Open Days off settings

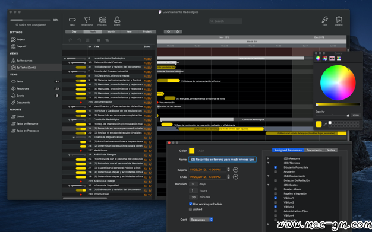pyautogui.click(x=18, y=46)
